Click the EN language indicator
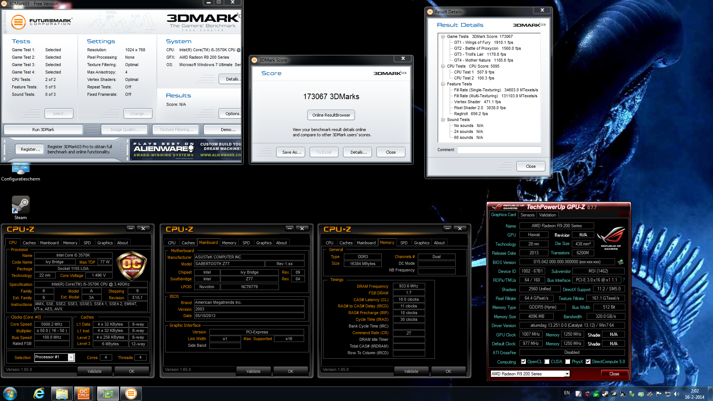The width and height of the screenshot is (713, 401). (x=567, y=393)
